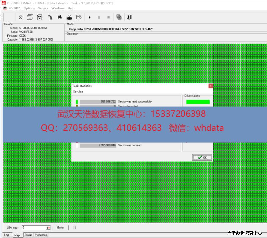The image size is (267, 238).
Task: Click the scroll info icon in toolbar
Action: click(x=30, y=17)
